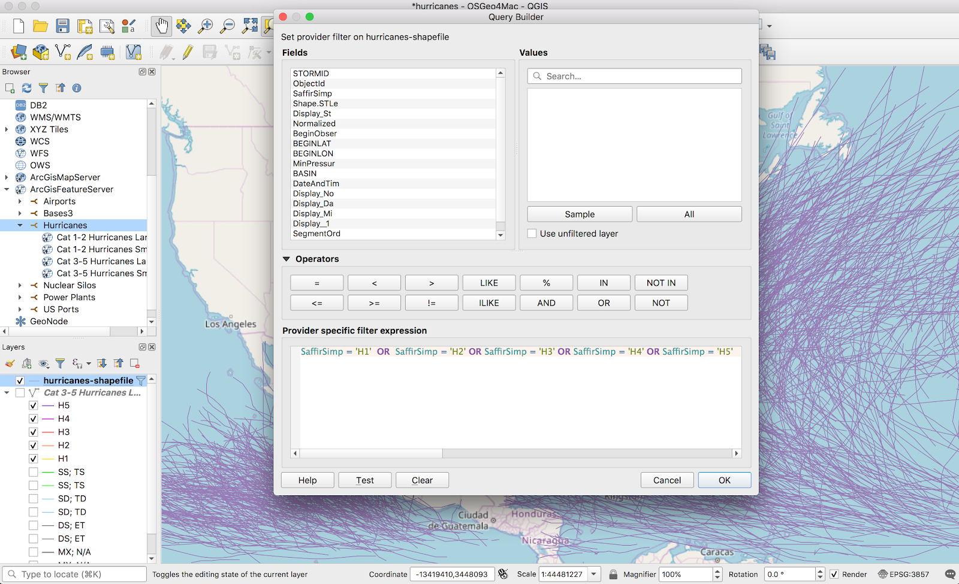Open the Data Source Manager icon

click(x=19, y=53)
